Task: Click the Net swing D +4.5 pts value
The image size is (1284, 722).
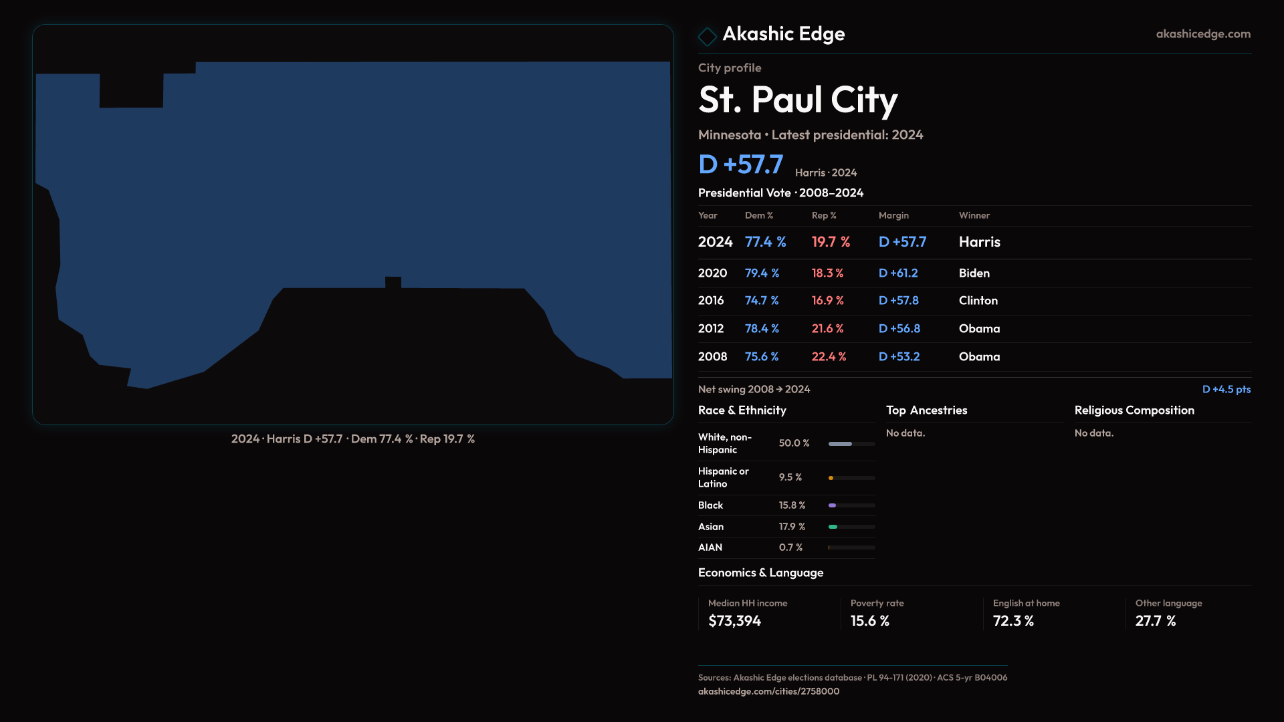Action: [1226, 389]
